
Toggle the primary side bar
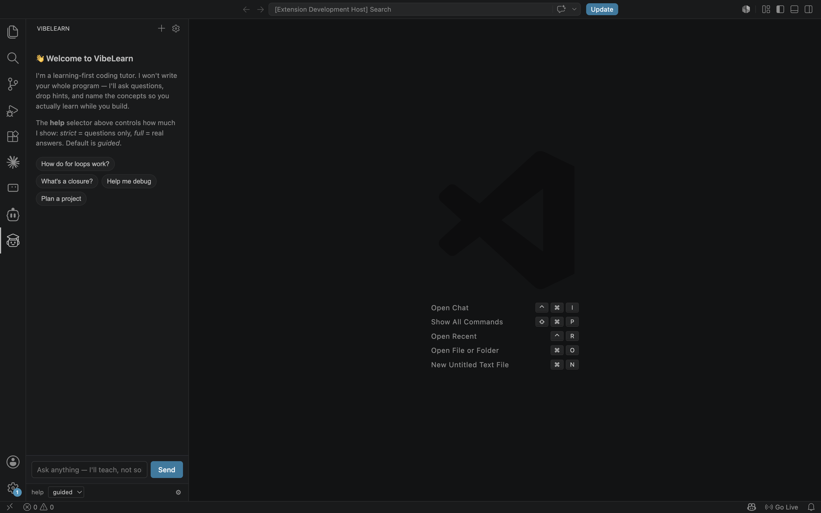780,9
